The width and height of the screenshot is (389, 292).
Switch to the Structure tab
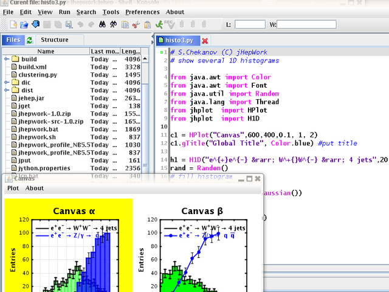pos(55,40)
